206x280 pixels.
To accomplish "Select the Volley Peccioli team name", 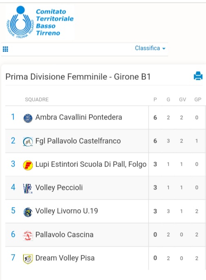I will click(59, 187).
